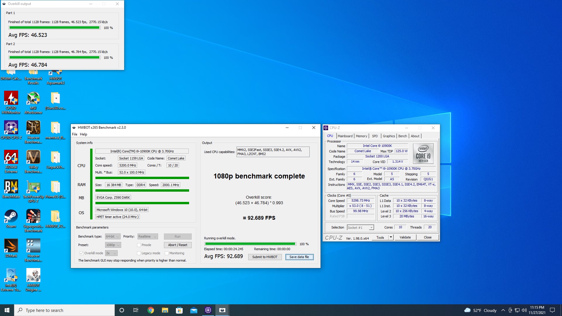Open MSI Afterburner desktop shortcut
Viewport: 562px width, 316px height.
[x=33, y=102]
